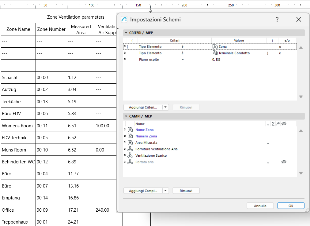Open help via the question mark icon
310x226 pixels.
click(277, 19)
